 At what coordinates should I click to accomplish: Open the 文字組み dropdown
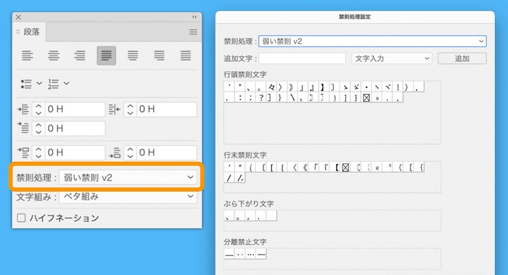[128, 197]
